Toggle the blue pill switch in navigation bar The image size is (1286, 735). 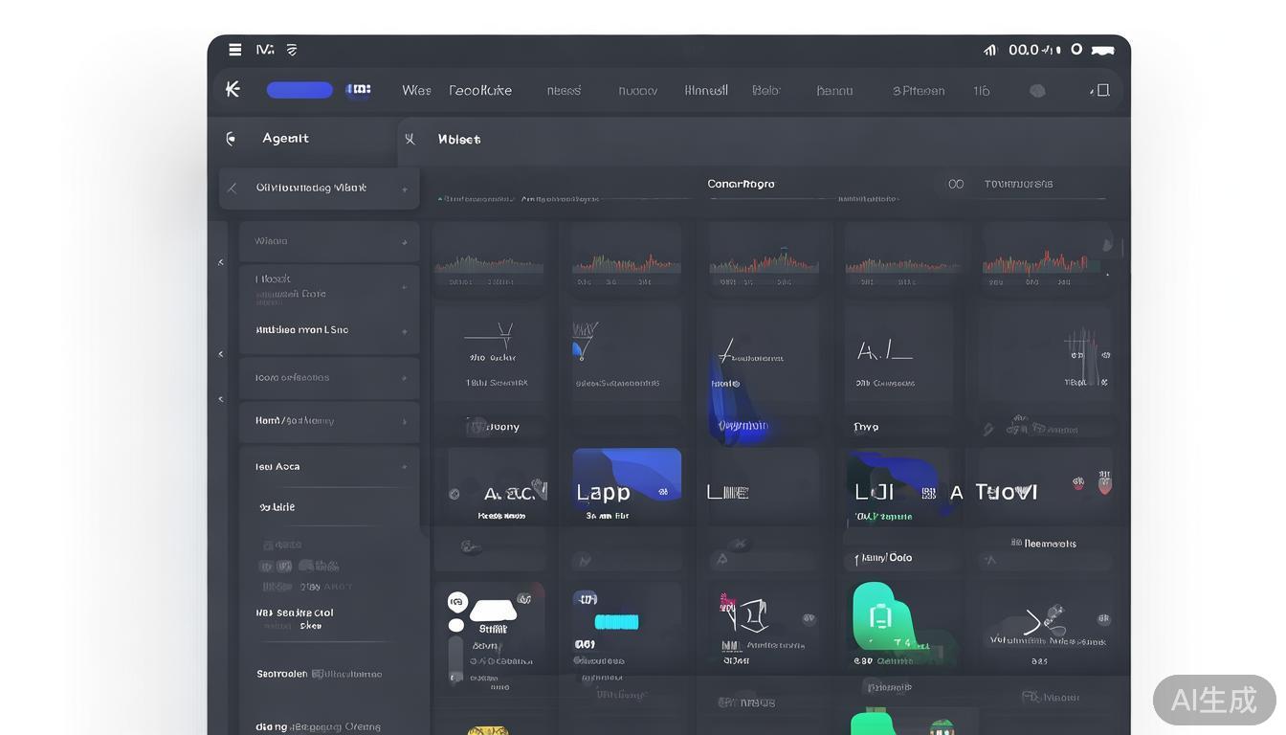299,90
